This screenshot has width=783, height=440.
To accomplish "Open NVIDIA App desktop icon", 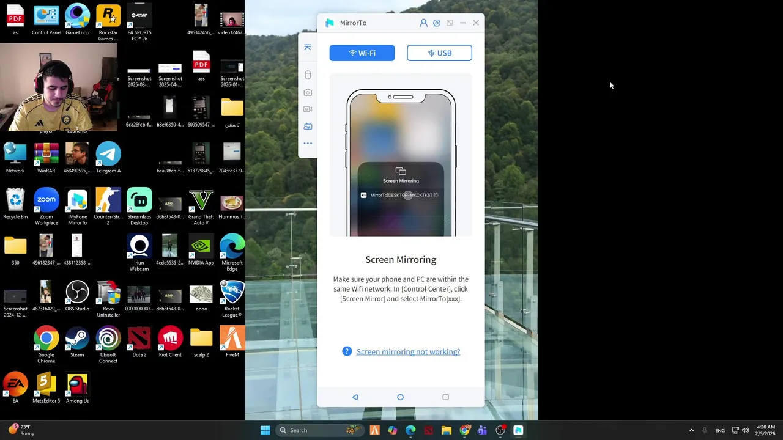I will tap(201, 250).
